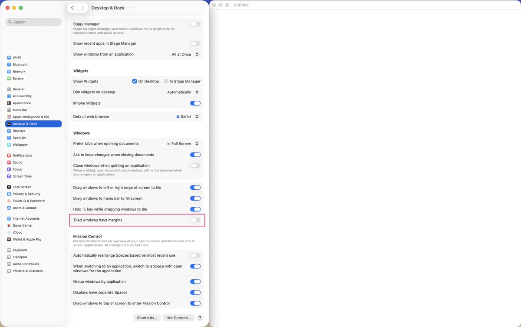Click the Bluetooth sidebar icon
Image resolution: width=521 pixels, height=327 pixels.
coord(9,65)
